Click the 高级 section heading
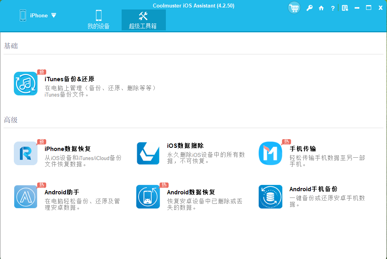Viewport: 387px width, 259px height. pyautogui.click(x=11, y=120)
